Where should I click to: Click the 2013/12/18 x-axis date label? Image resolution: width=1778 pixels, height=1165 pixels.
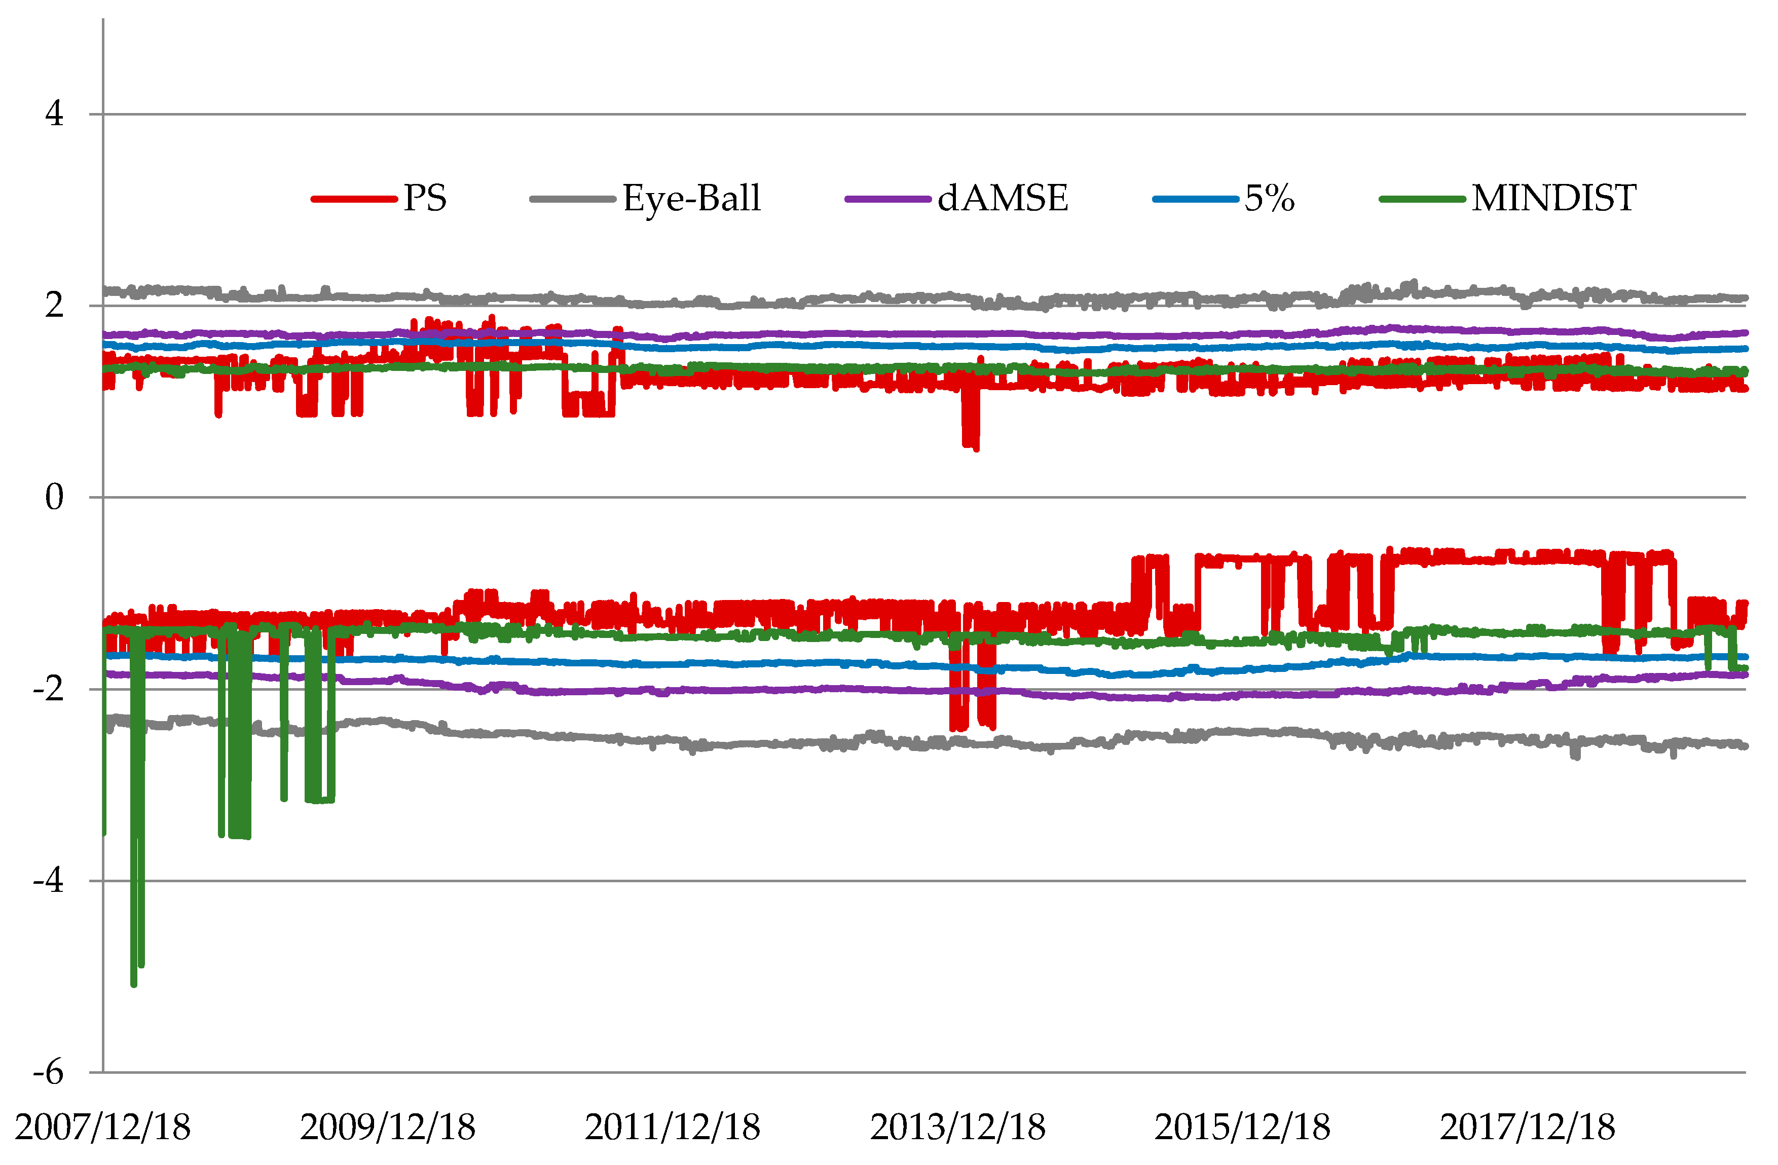click(x=958, y=1128)
